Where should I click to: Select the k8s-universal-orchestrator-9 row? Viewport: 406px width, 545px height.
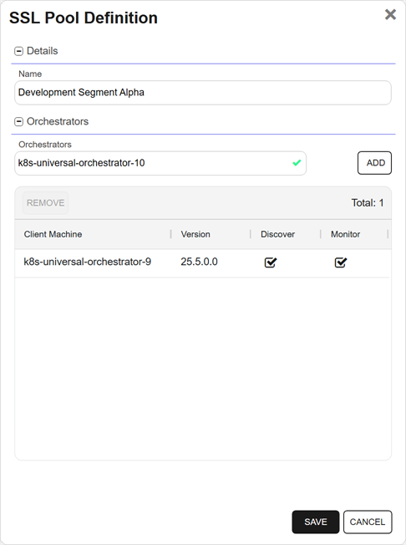[x=203, y=262]
